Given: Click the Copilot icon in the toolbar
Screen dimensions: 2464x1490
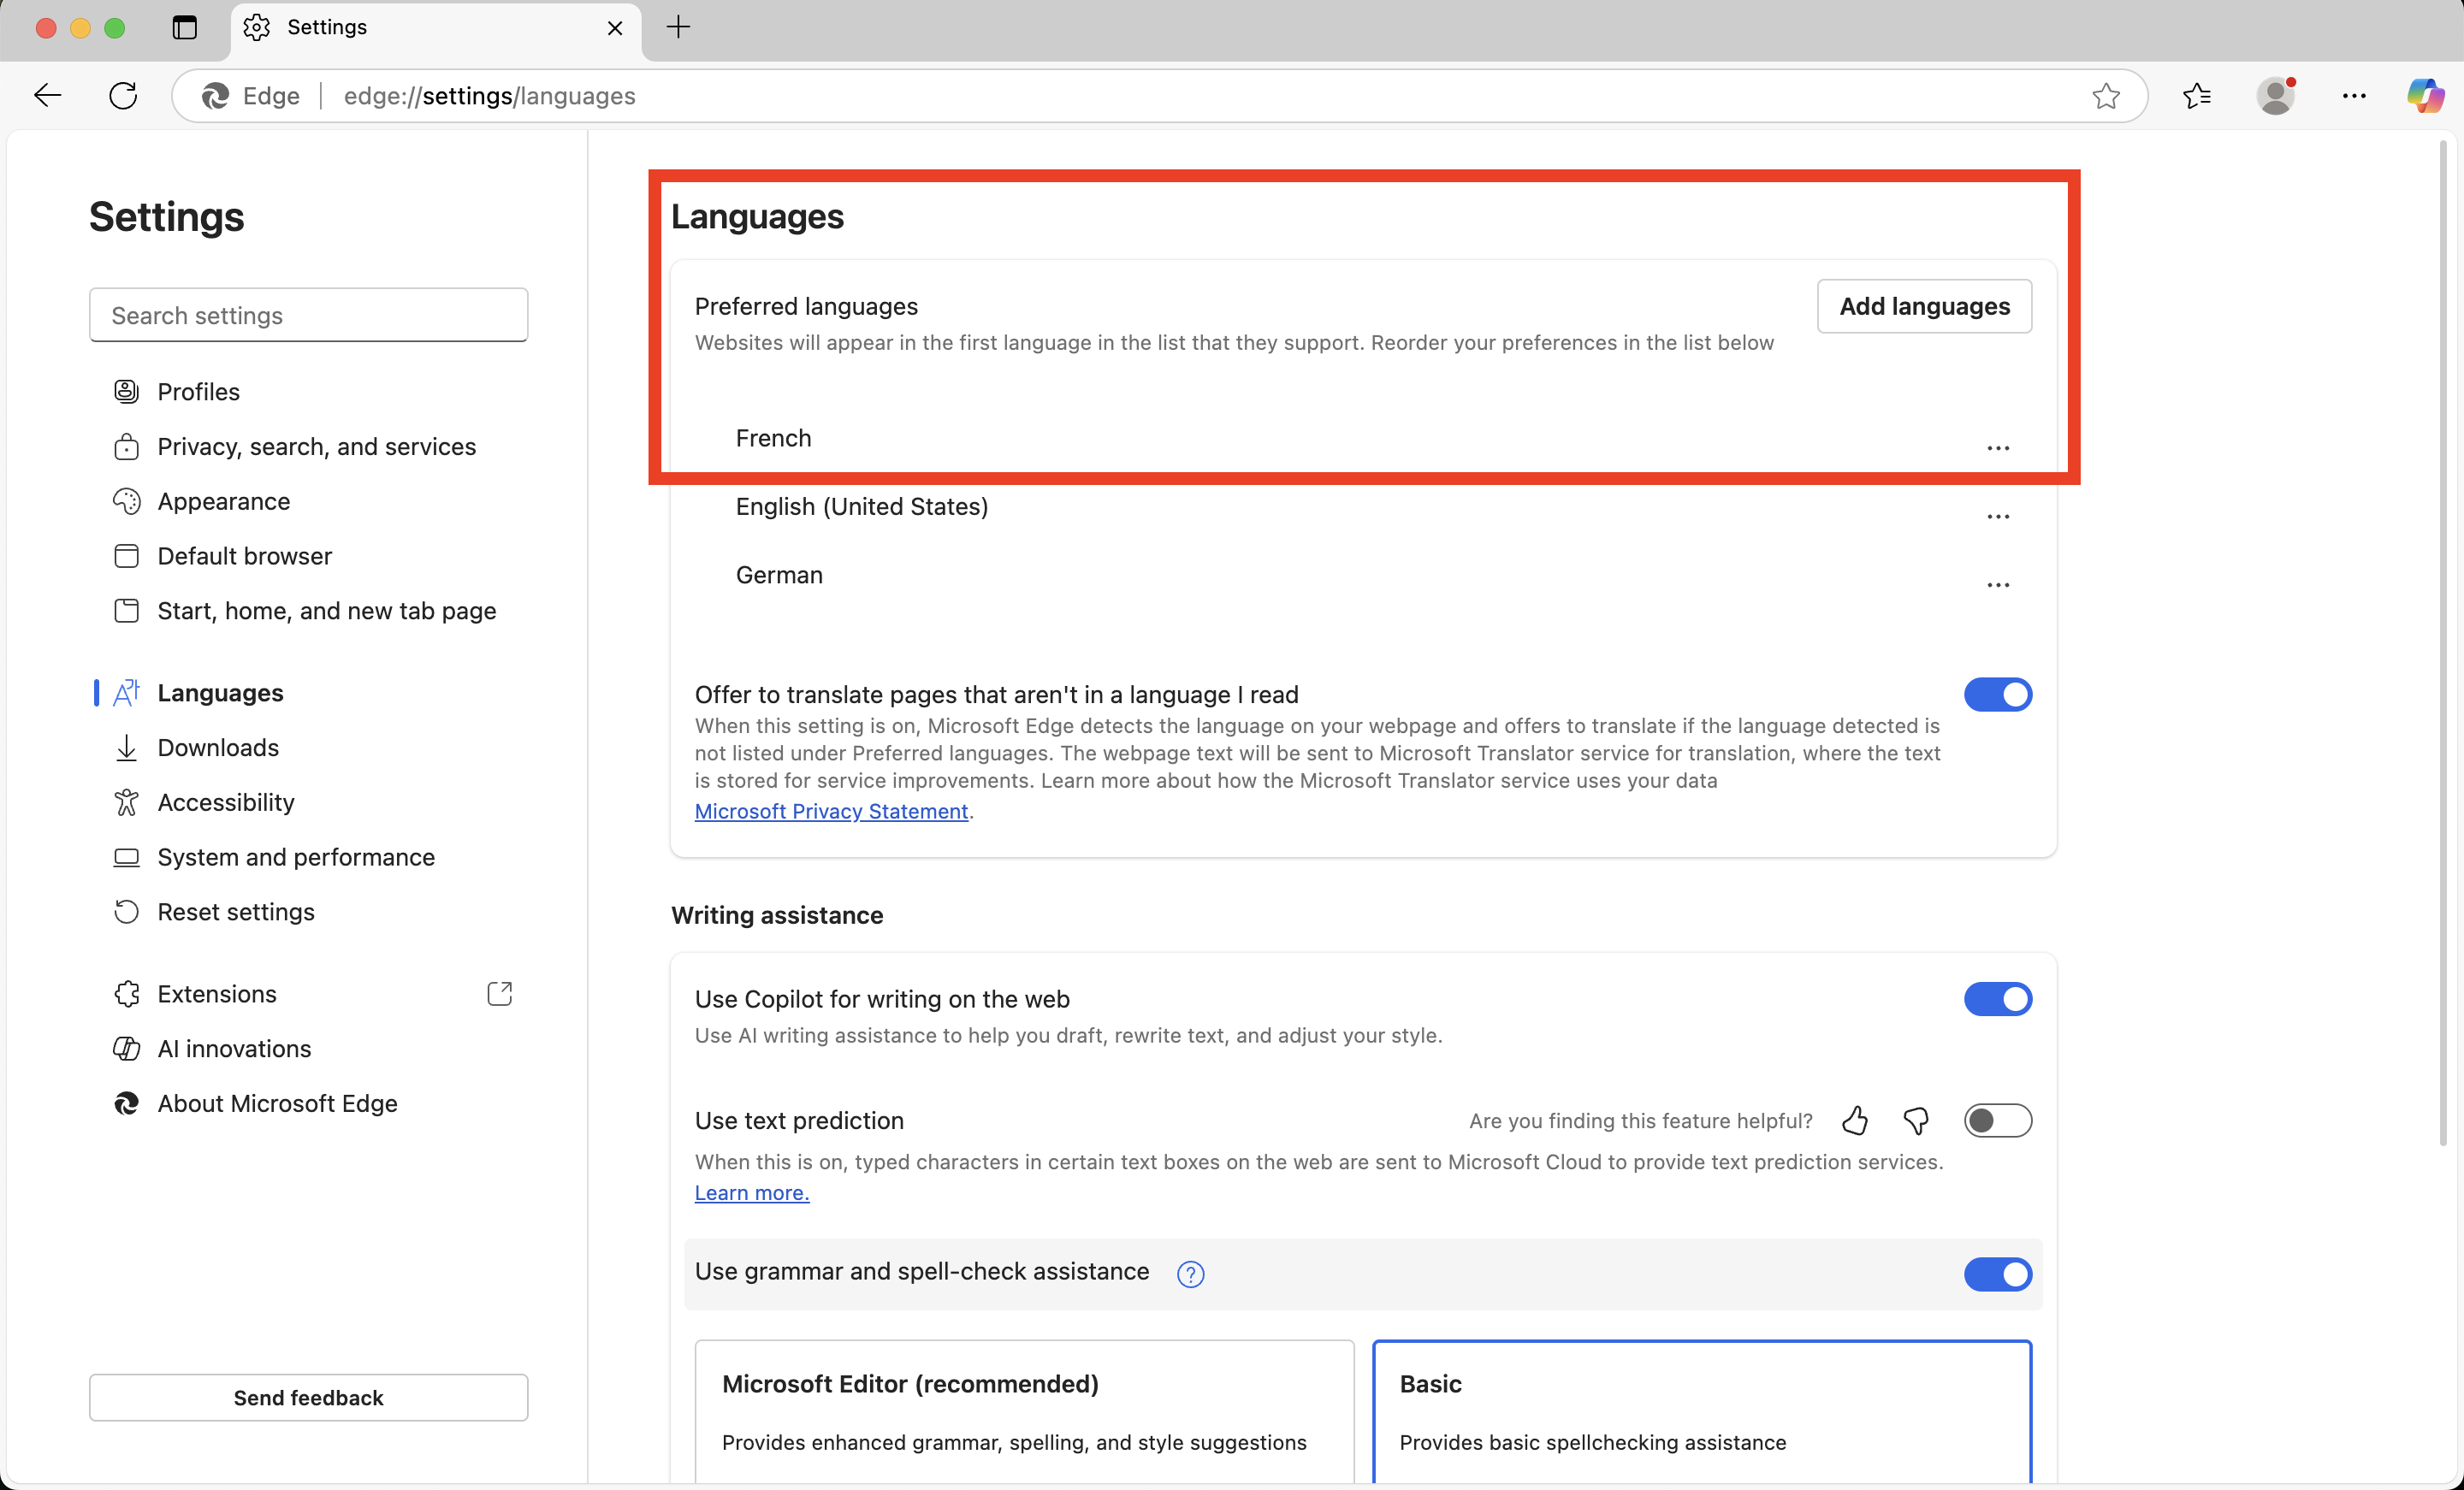Looking at the screenshot, I should (2425, 96).
